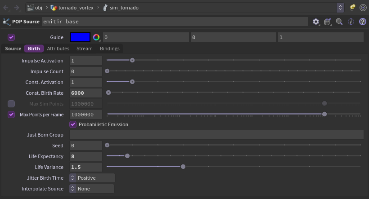Screen dimensions: 369x199
Task: Show node info with the i icon
Action: click(351, 22)
